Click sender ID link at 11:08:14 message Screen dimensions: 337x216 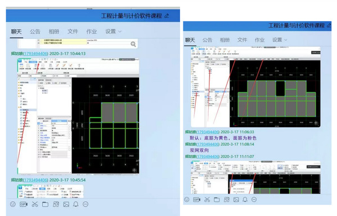(208, 144)
